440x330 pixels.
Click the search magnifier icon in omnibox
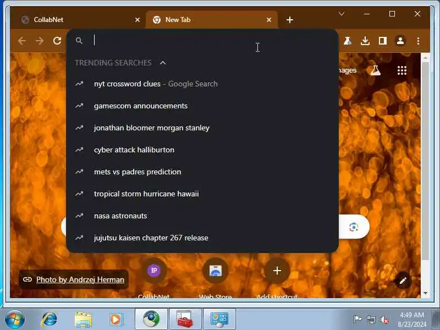point(79,40)
